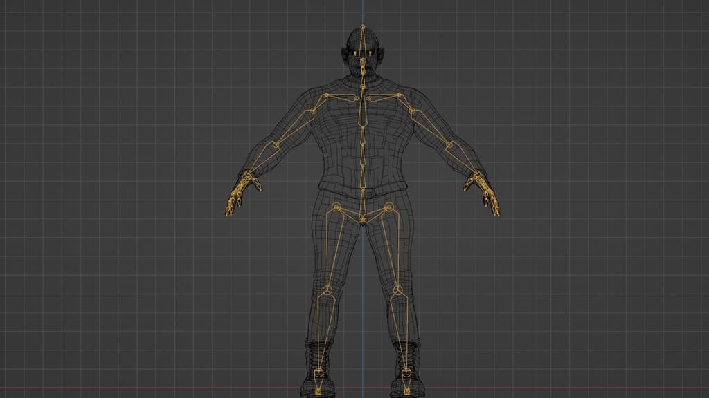The image size is (709, 398).
Task: Click the ankle joint in the screen-right boot
Action: click(x=406, y=373)
